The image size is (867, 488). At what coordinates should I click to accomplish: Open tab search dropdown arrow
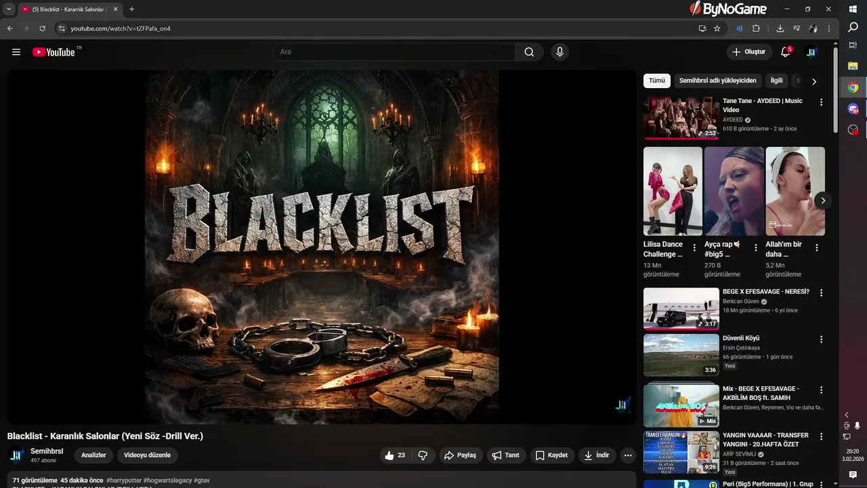(x=9, y=9)
